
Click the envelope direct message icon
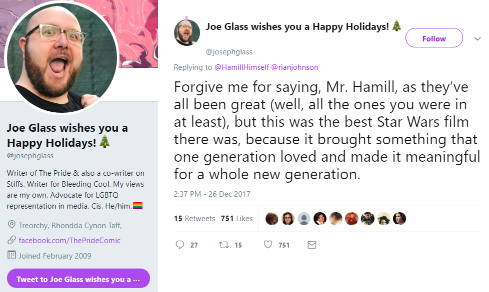[312, 245]
